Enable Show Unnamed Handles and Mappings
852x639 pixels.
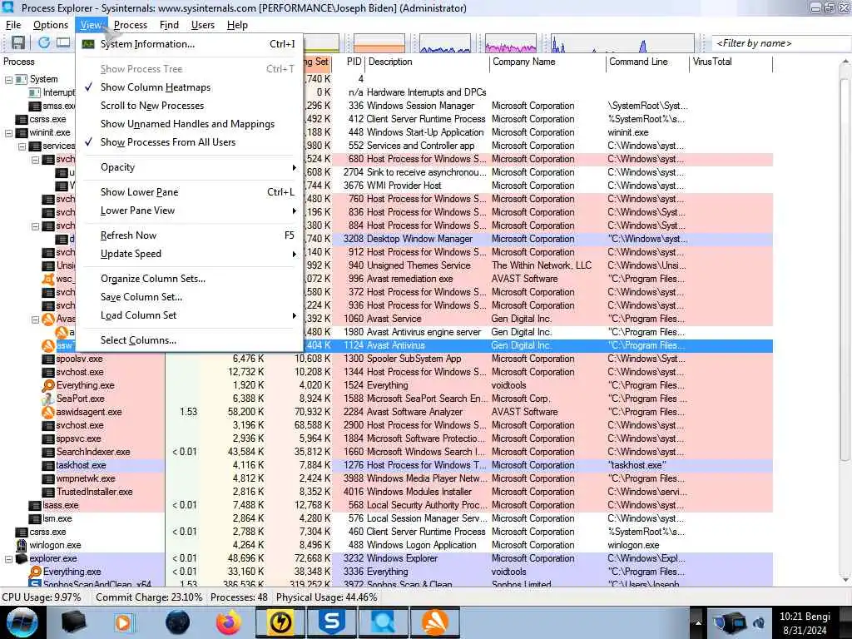(x=187, y=124)
